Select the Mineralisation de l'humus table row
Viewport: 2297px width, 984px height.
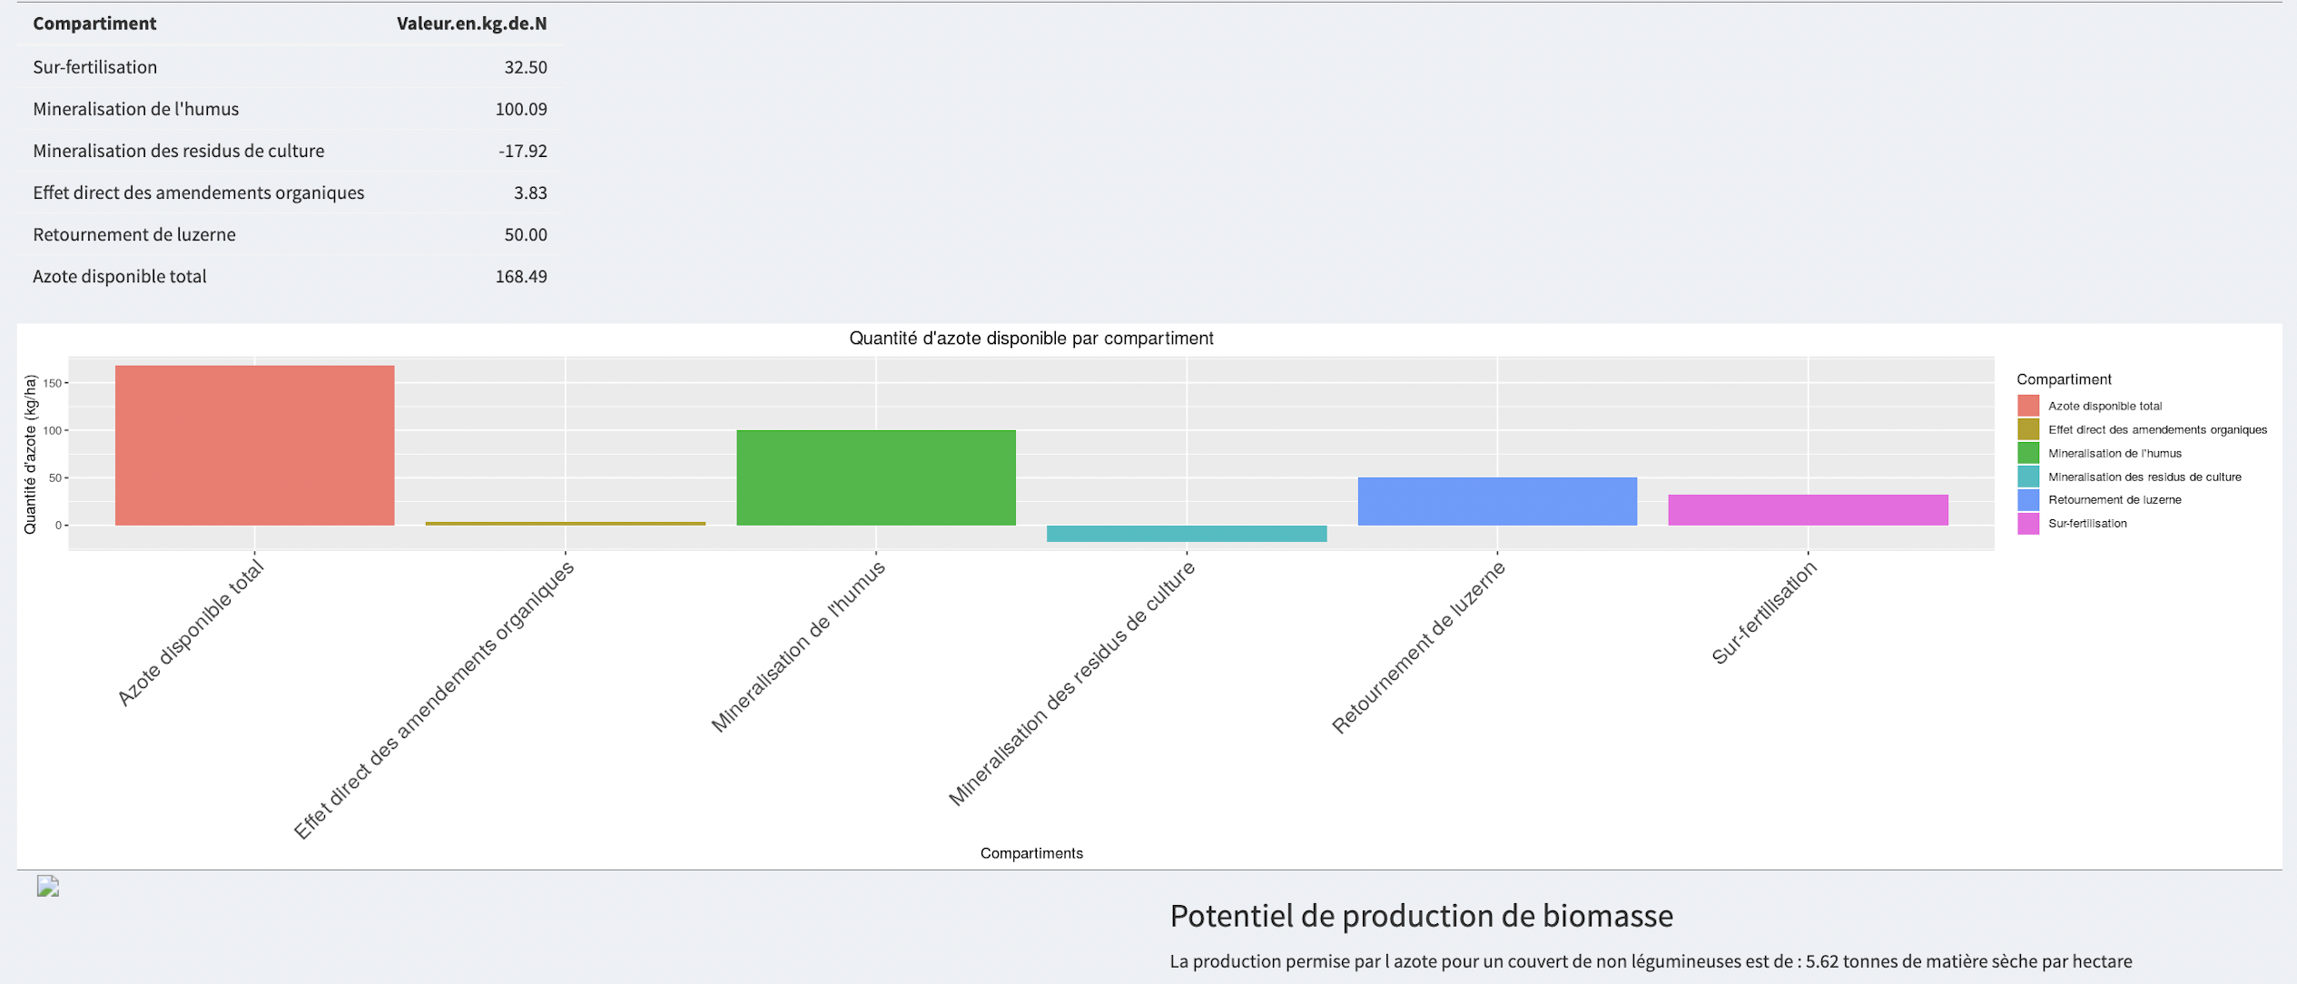click(x=290, y=109)
